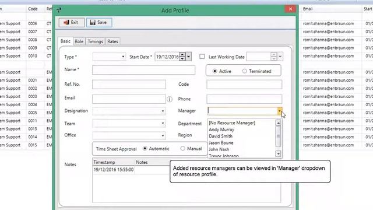Click code 0006 in background table
The height and width of the screenshot is (210, 373).
pos(33,23)
